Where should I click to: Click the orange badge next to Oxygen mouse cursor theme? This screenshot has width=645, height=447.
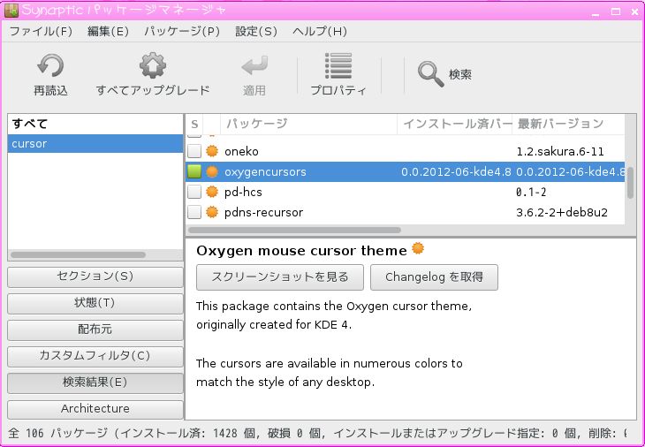click(417, 249)
